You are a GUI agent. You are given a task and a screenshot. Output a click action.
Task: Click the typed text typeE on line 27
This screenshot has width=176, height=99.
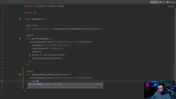pos(35,81)
